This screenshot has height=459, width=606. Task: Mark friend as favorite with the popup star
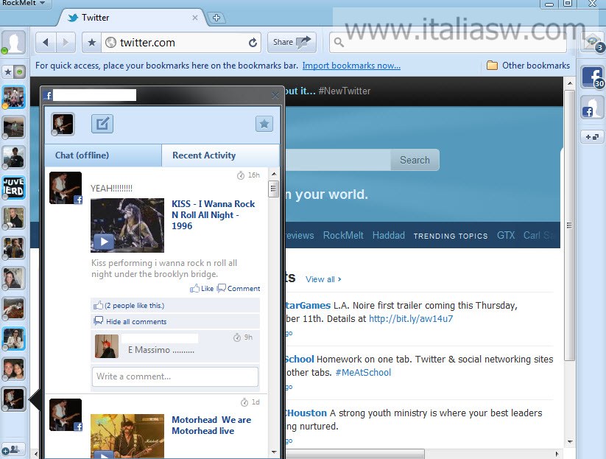pos(264,124)
